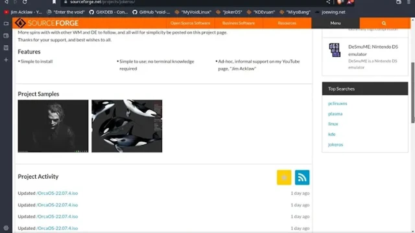Open the blue RSS feed button
Viewport: 415px width, 233px height.
(x=302, y=177)
